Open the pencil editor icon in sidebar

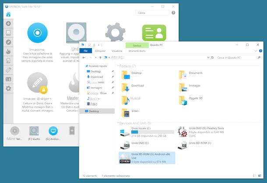(8, 42)
